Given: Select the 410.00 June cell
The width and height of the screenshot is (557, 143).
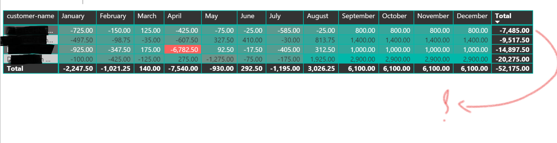Looking at the screenshot, I should coord(252,40).
